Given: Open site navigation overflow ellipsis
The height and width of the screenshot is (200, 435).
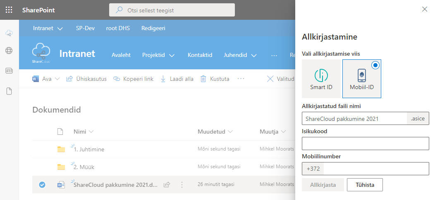Looking at the screenshot, I should (274, 55).
